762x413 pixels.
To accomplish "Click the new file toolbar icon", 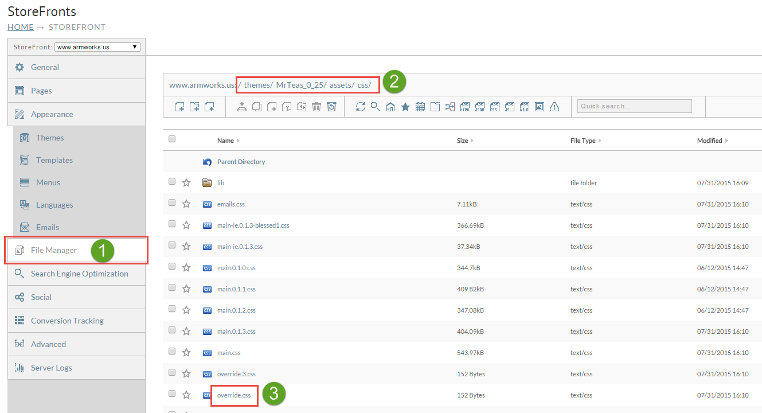I will click(x=179, y=107).
